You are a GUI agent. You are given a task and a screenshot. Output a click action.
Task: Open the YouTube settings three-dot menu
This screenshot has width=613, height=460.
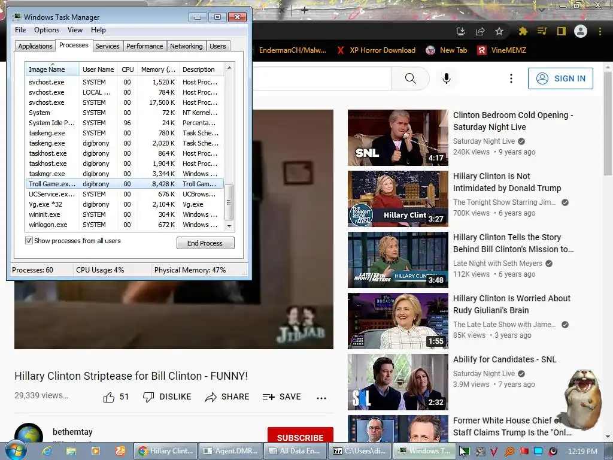(511, 78)
